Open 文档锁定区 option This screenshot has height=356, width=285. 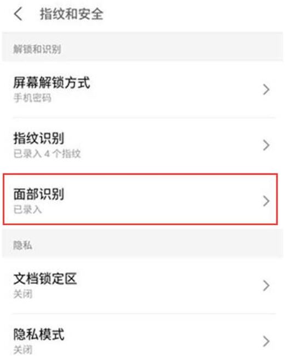point(142,285)
